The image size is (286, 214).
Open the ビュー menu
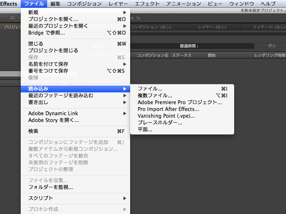click(215, 4)
